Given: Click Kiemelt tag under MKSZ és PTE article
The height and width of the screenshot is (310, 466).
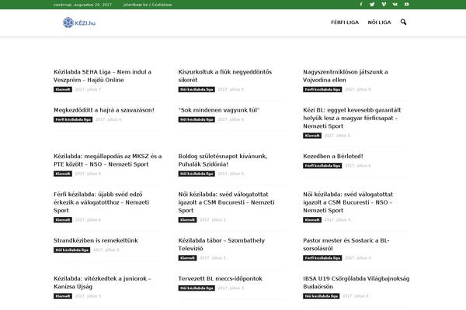Looking at the screenshot, I should (63, 174).
